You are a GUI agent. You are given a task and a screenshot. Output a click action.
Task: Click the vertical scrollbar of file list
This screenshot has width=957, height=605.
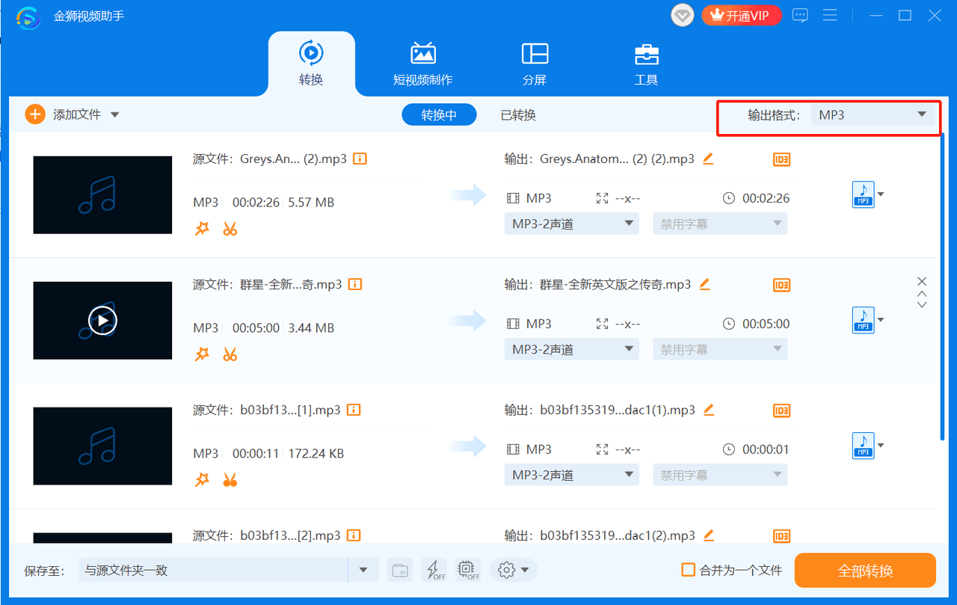click(x=941, y=286)
